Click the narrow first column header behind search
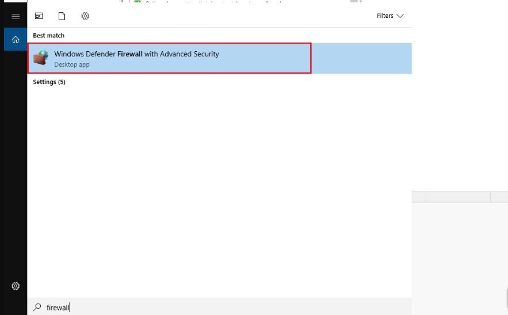Viewport: 508px width, 315px height. coord(419,197)
